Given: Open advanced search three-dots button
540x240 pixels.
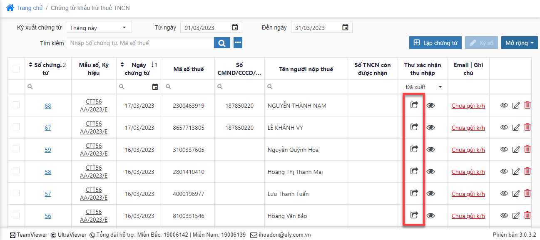Looking at the screenshot, I should [x=238, y=43].
